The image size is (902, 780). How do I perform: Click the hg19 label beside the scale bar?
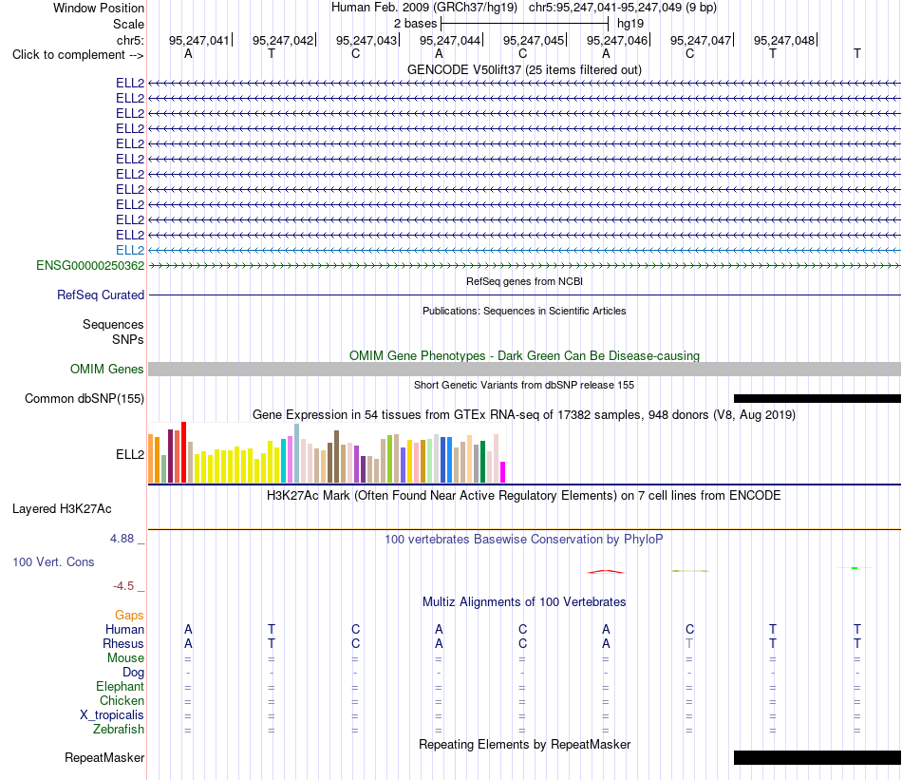[630, 24]
